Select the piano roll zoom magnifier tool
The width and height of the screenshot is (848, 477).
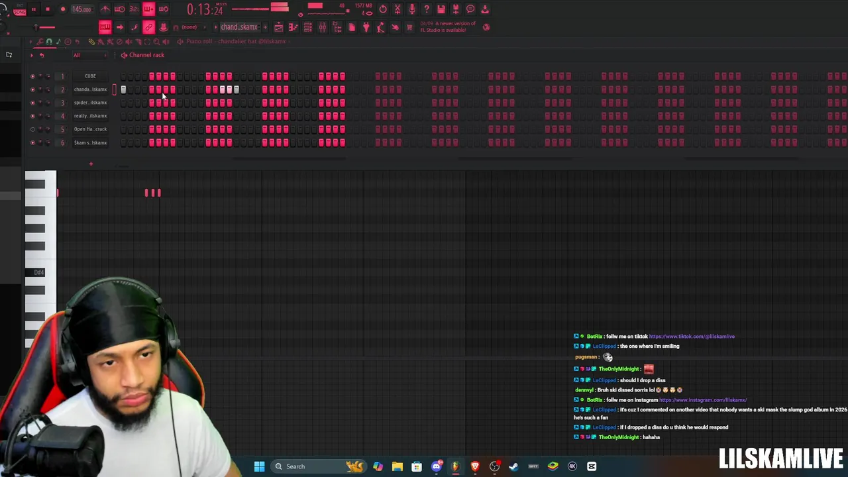156,42
